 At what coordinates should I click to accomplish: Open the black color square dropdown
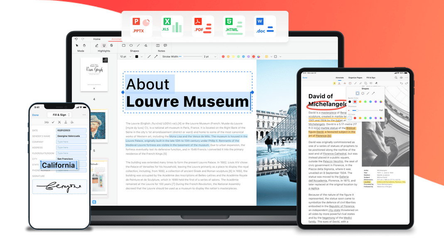[139, 57]
